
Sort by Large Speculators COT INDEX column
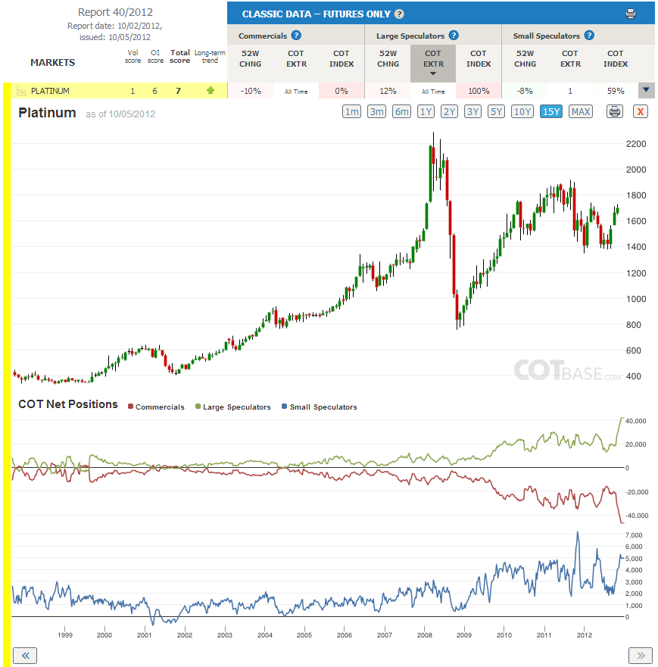click(x=479, y=59)
